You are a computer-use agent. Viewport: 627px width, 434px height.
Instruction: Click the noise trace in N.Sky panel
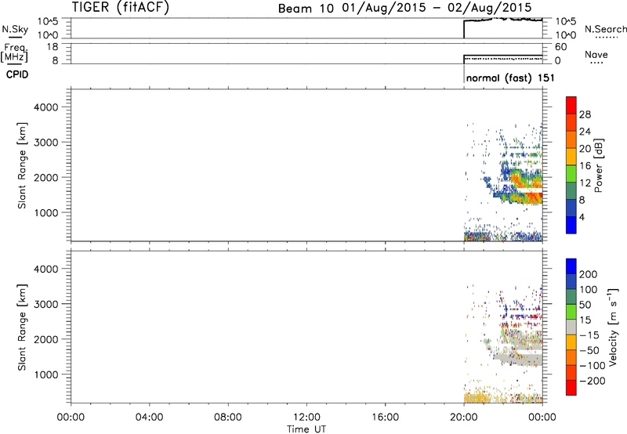503,20
